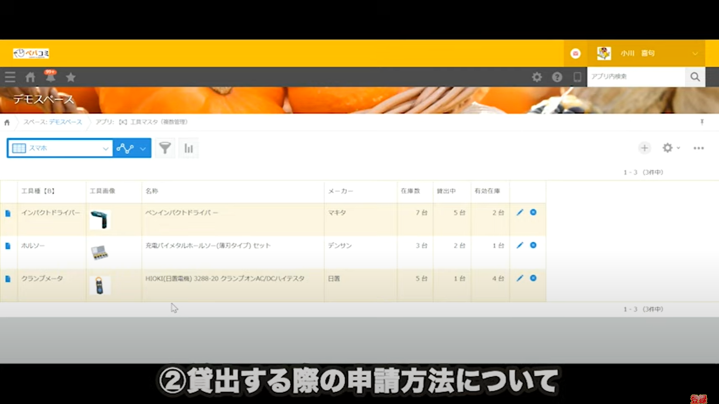Add a new record with the plus icon

645,148
